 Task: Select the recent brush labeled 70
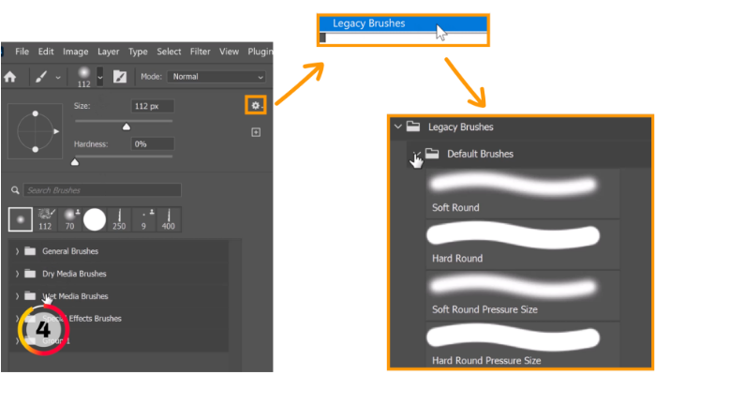(x=70, y=219)
